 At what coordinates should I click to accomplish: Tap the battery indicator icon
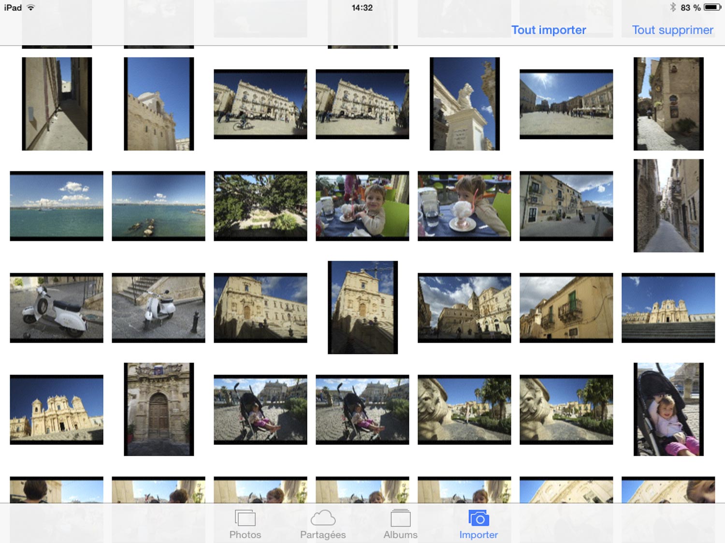712,7
